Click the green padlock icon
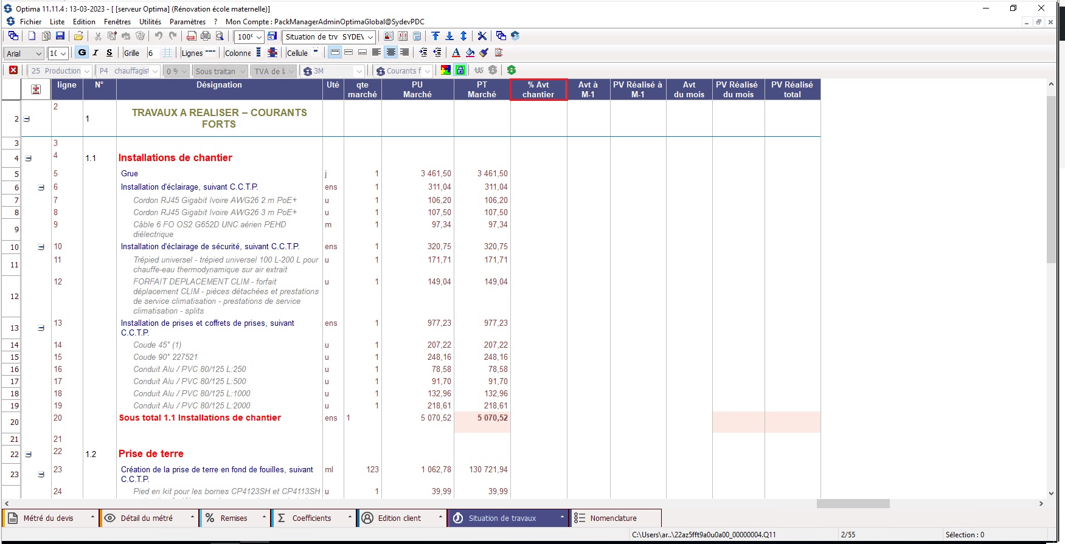Viewport: 1065px width, 544px height. [460, 71]
